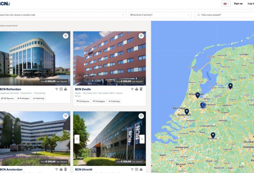Click the Zwolle map pin marker
The width and height of the screenshot is (254, 173).
click(230, 86)
